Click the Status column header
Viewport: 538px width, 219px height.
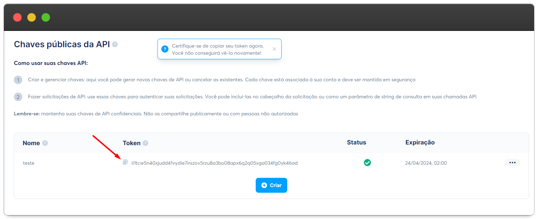(356, 142)
